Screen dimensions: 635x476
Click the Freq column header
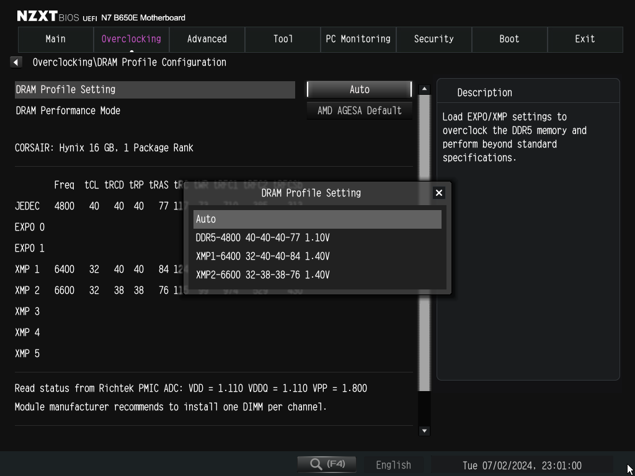(x=64, y=185)
